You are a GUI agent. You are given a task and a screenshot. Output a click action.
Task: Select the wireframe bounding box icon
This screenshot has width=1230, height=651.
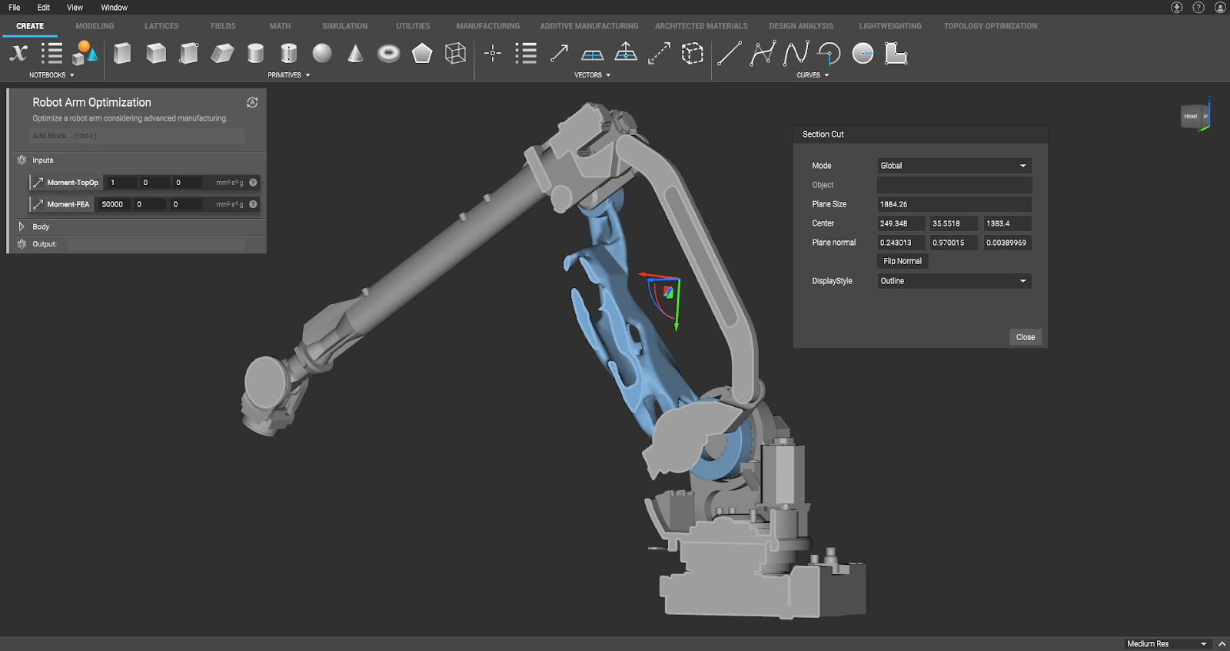coord(455,53)
